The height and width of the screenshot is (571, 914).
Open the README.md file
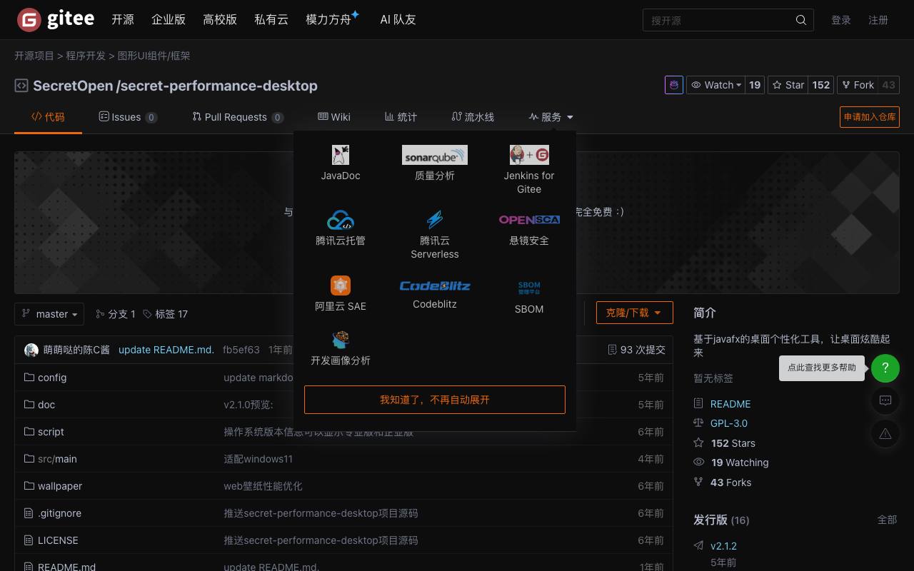pyautogui.click(x=66, y=567)
